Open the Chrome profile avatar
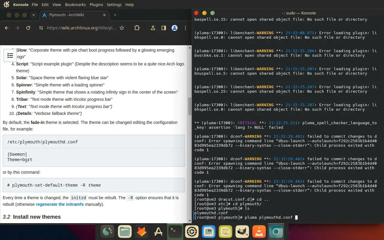The width and height of the screenshot is (384, 240). (x=175, y=28)
